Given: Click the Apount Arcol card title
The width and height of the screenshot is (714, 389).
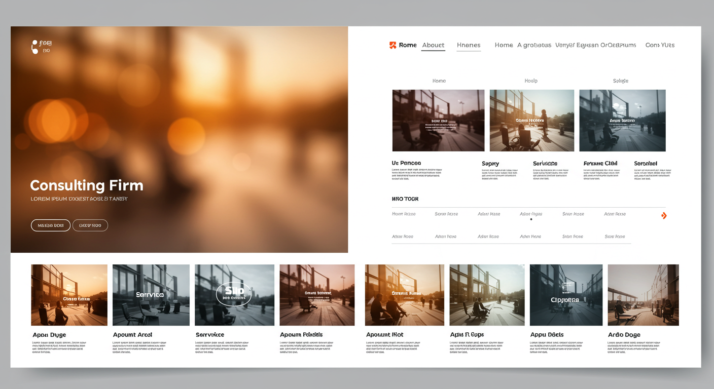Looking at the screenshot, I should click(132, 335).
